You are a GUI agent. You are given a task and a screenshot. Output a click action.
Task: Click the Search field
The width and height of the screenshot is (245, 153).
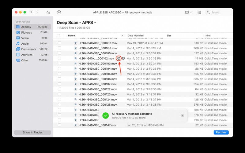point(218,12)
